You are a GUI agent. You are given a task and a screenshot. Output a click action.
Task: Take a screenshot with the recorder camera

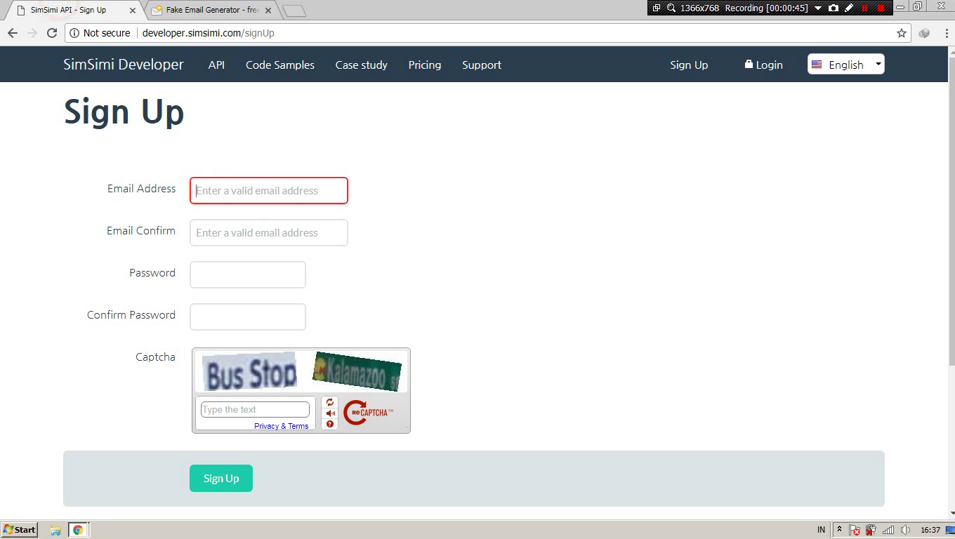pyautogui.click(x=834, y=8)
